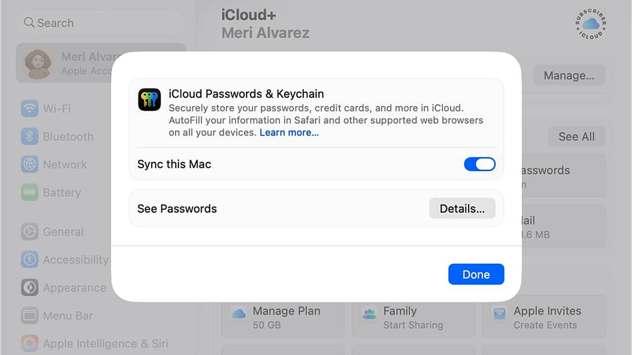The image size is (632, 355).
Task: Click the Apple Intelligence & Siri icon
Action: (29, 344)
